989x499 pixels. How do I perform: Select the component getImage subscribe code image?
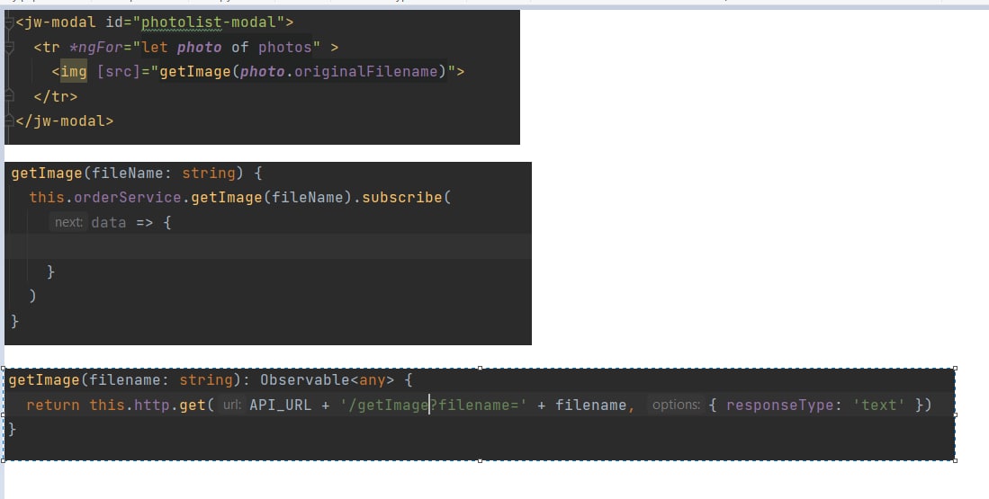coord(268,254)
